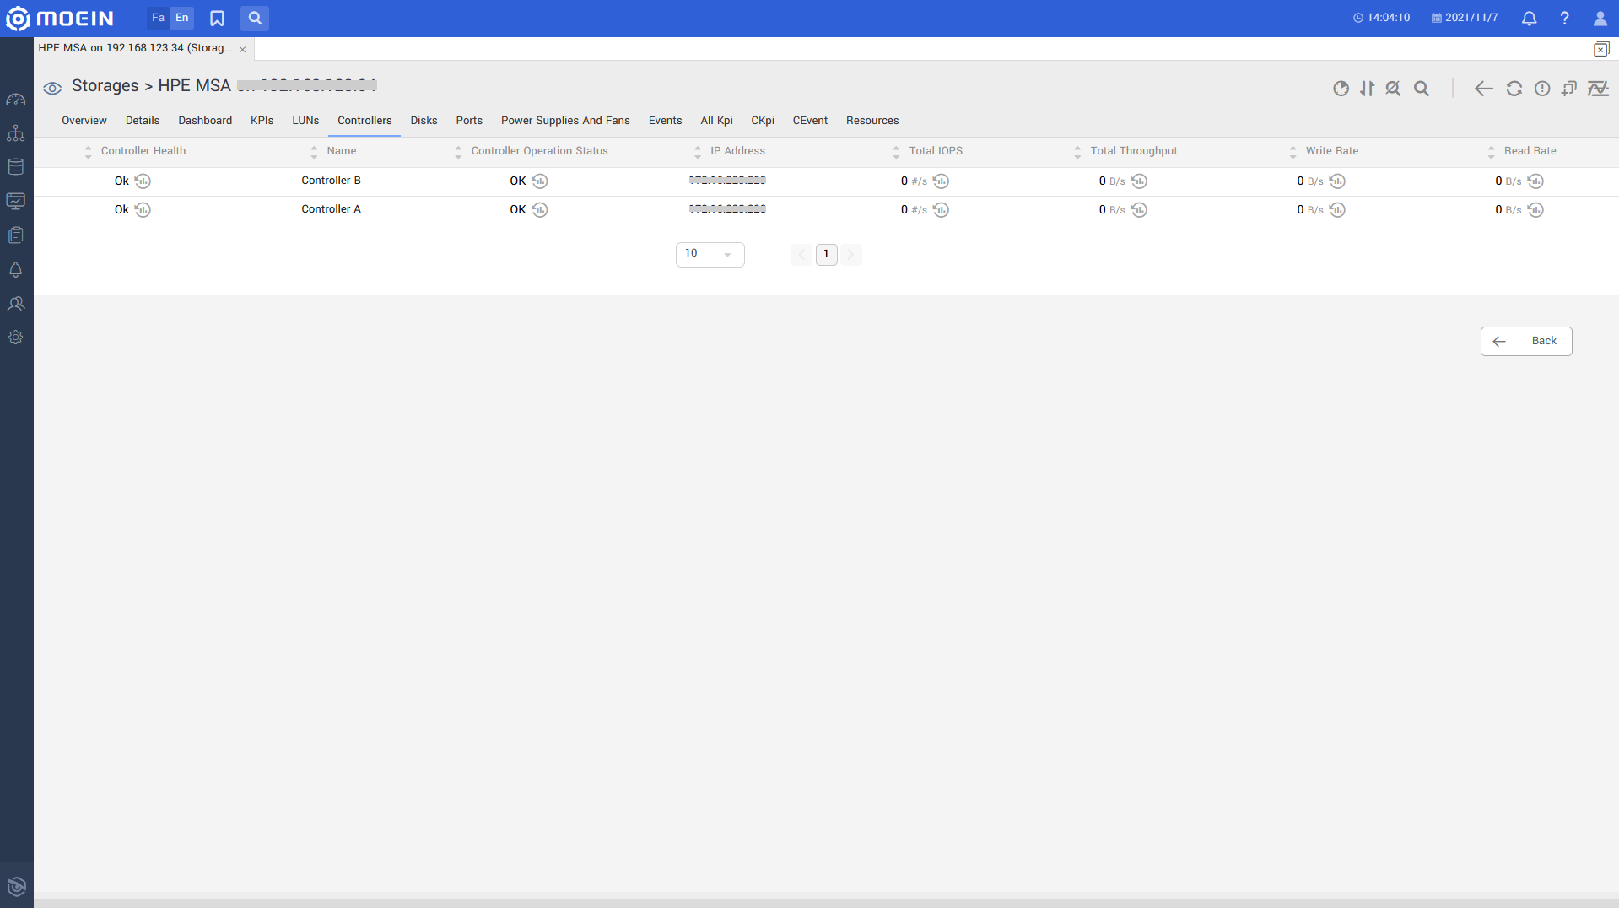Viewport: 1619px width, 908px height.
Task: Open the help question mark icon
Action: point(1564,18)
